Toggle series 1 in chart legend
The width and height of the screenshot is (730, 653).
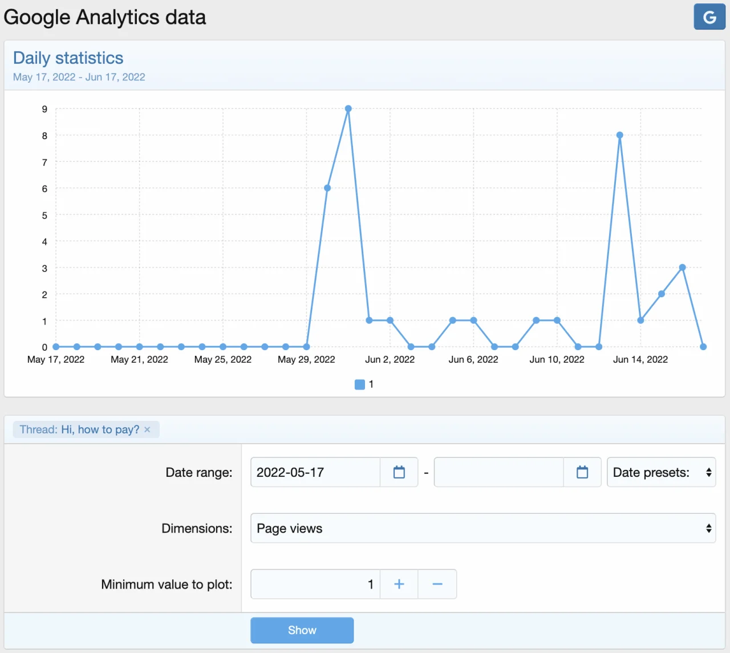(x=364, y=384)
